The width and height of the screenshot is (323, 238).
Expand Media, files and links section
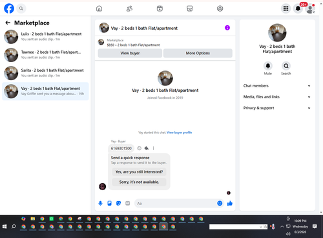[x=277, y=97]
